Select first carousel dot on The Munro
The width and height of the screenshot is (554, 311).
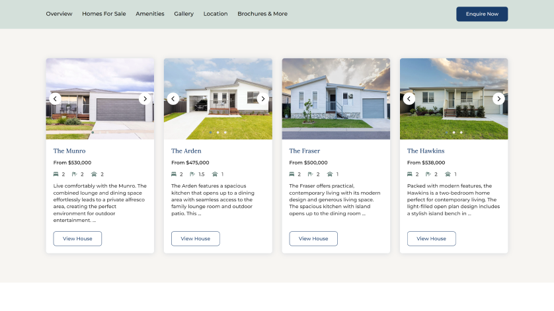tap(93, 132)
